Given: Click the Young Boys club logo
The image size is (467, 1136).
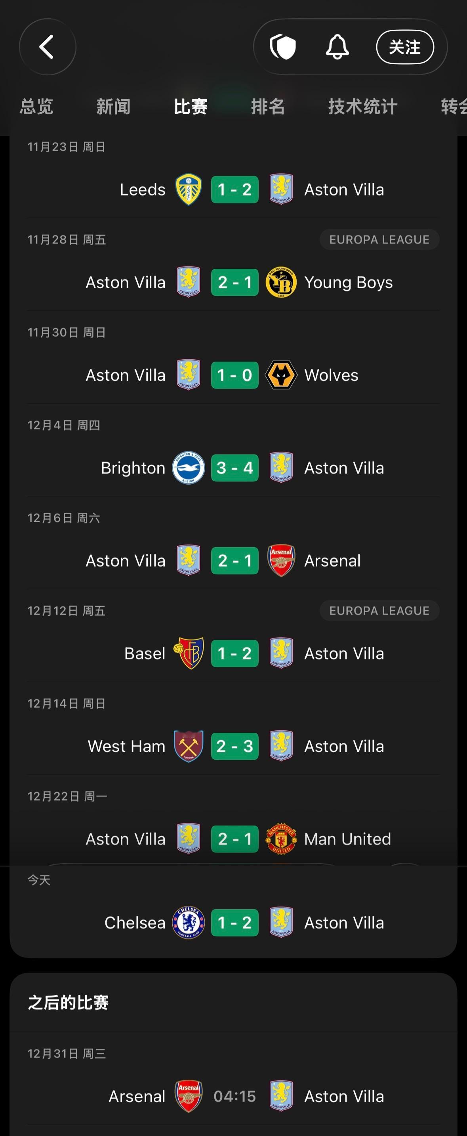Looking at the screenshot, I should (x=281, y=282).
